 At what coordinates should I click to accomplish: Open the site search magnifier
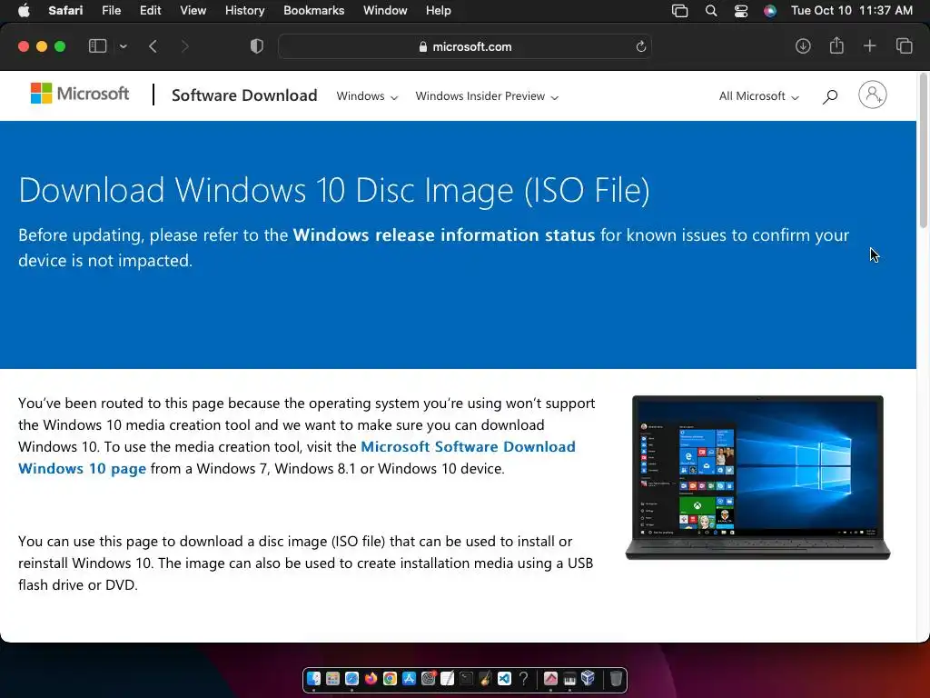(830, 96)
